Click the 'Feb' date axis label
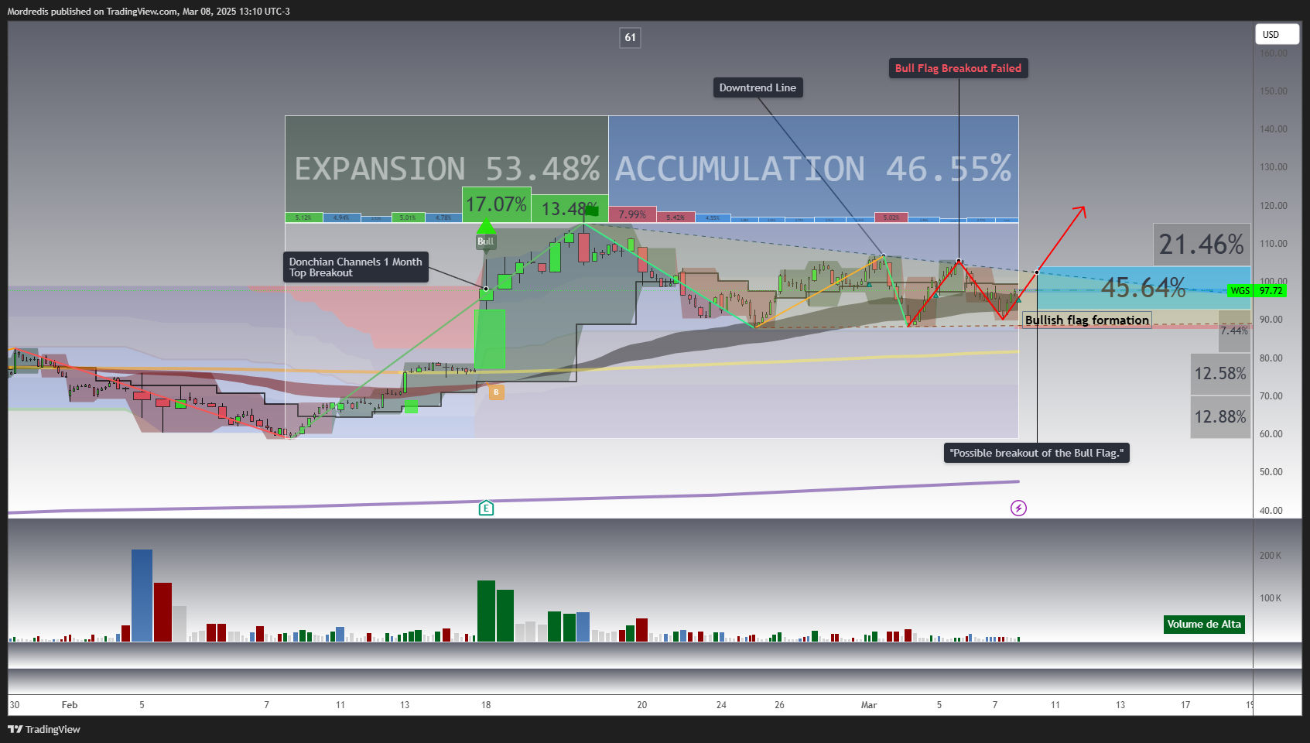Image resolution: width=1310 pixels, height=743 pixels. pyautogui.click(x=70, y=705)
